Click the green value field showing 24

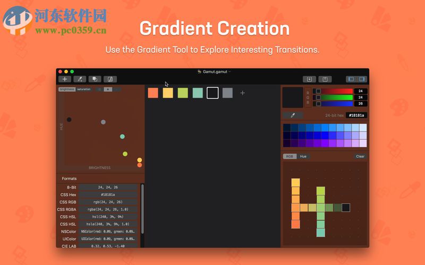(361, 98)
